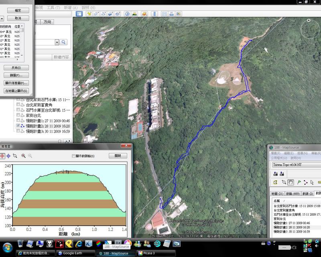Click the zoom-in magnifier in the profile window
321x257 pixels.
[x=23, y=156]
